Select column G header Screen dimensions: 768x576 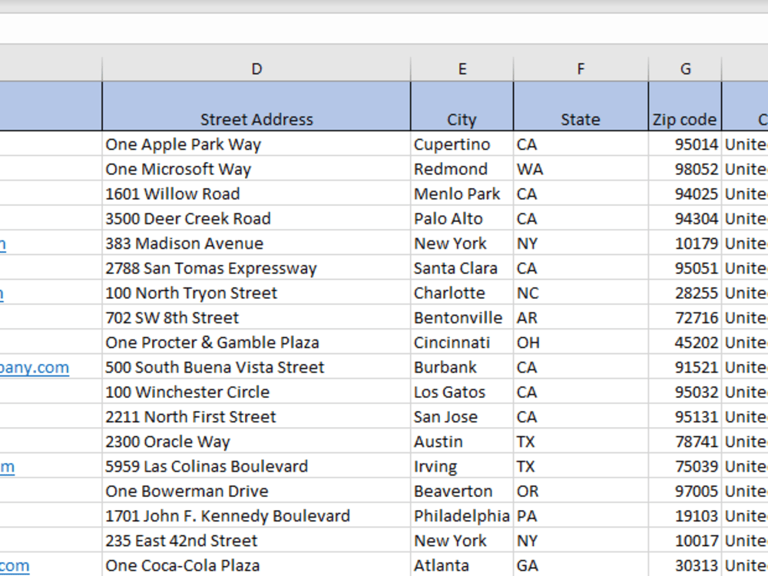click(685, 69)
